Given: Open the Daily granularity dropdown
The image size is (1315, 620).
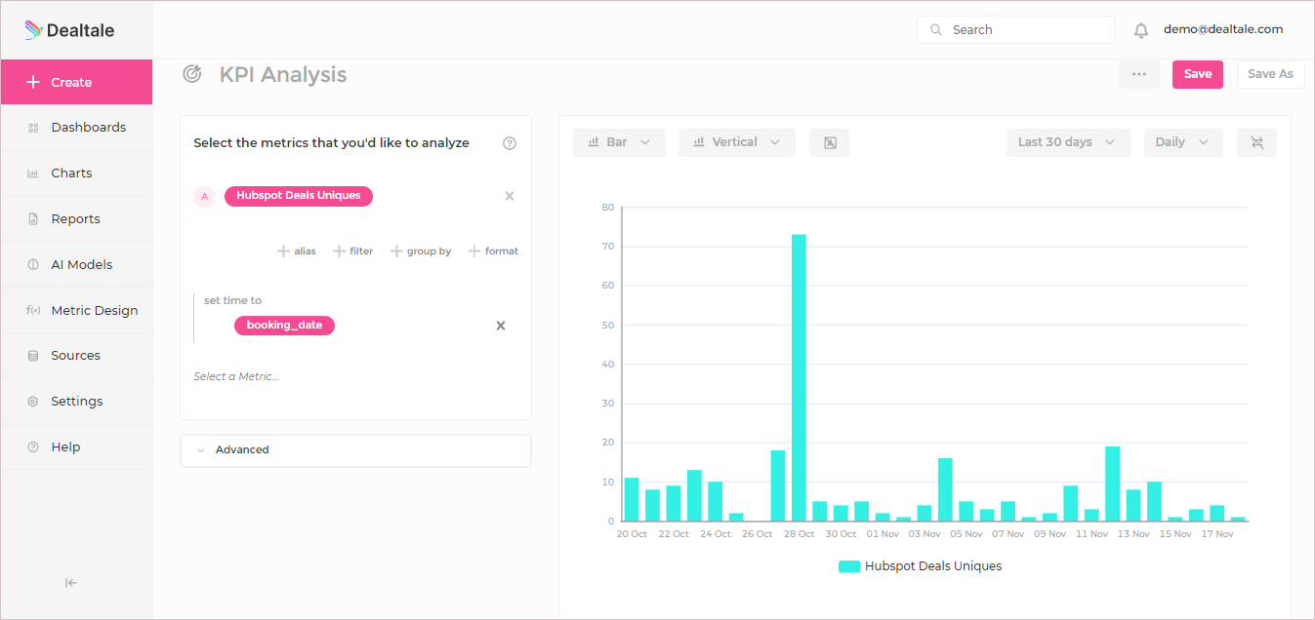Looking at the screenshot, I should [1183, 142].
